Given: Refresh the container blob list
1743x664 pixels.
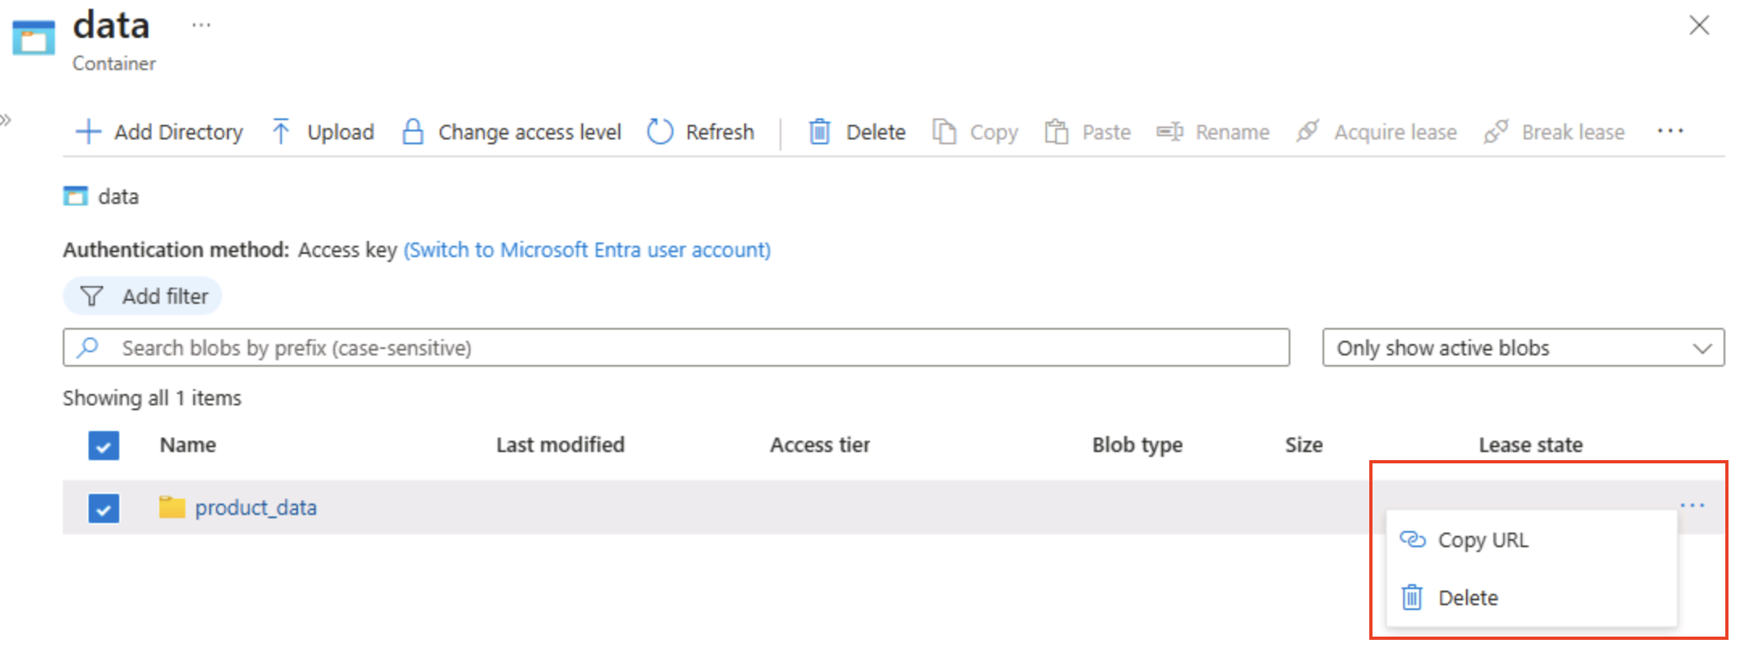Looking at the screenshot, I should click(x=701, y=131).
